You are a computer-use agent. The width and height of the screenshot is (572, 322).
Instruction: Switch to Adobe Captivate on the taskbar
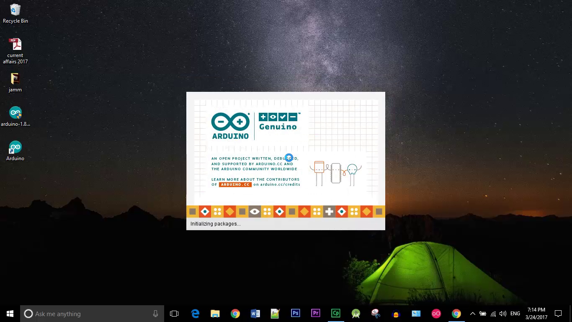pyautogui.click(x=335, y=314)
